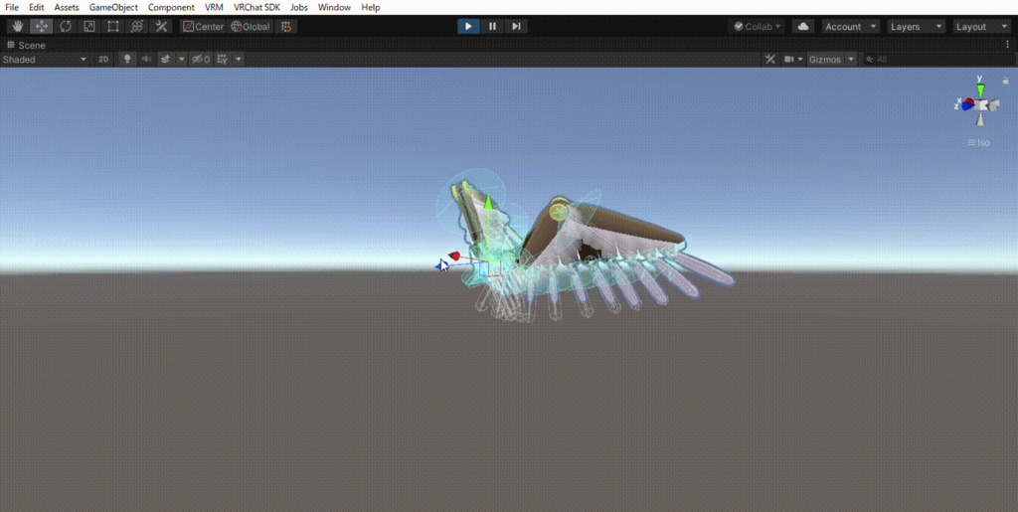Open the Window menu

(x=334, y=7)
